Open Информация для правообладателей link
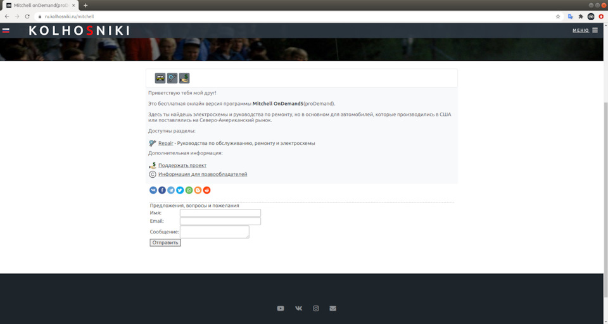The image size is (608, 324). [203, 175]
